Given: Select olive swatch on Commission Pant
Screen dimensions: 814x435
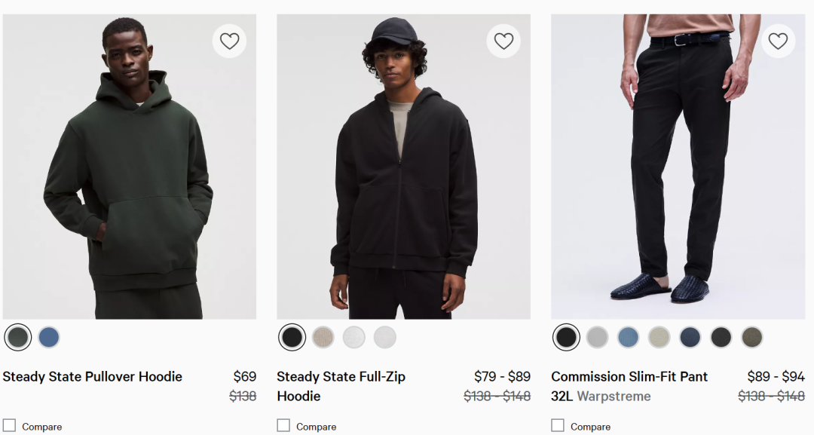Looking at the screenshot, I should click(752, 337).
